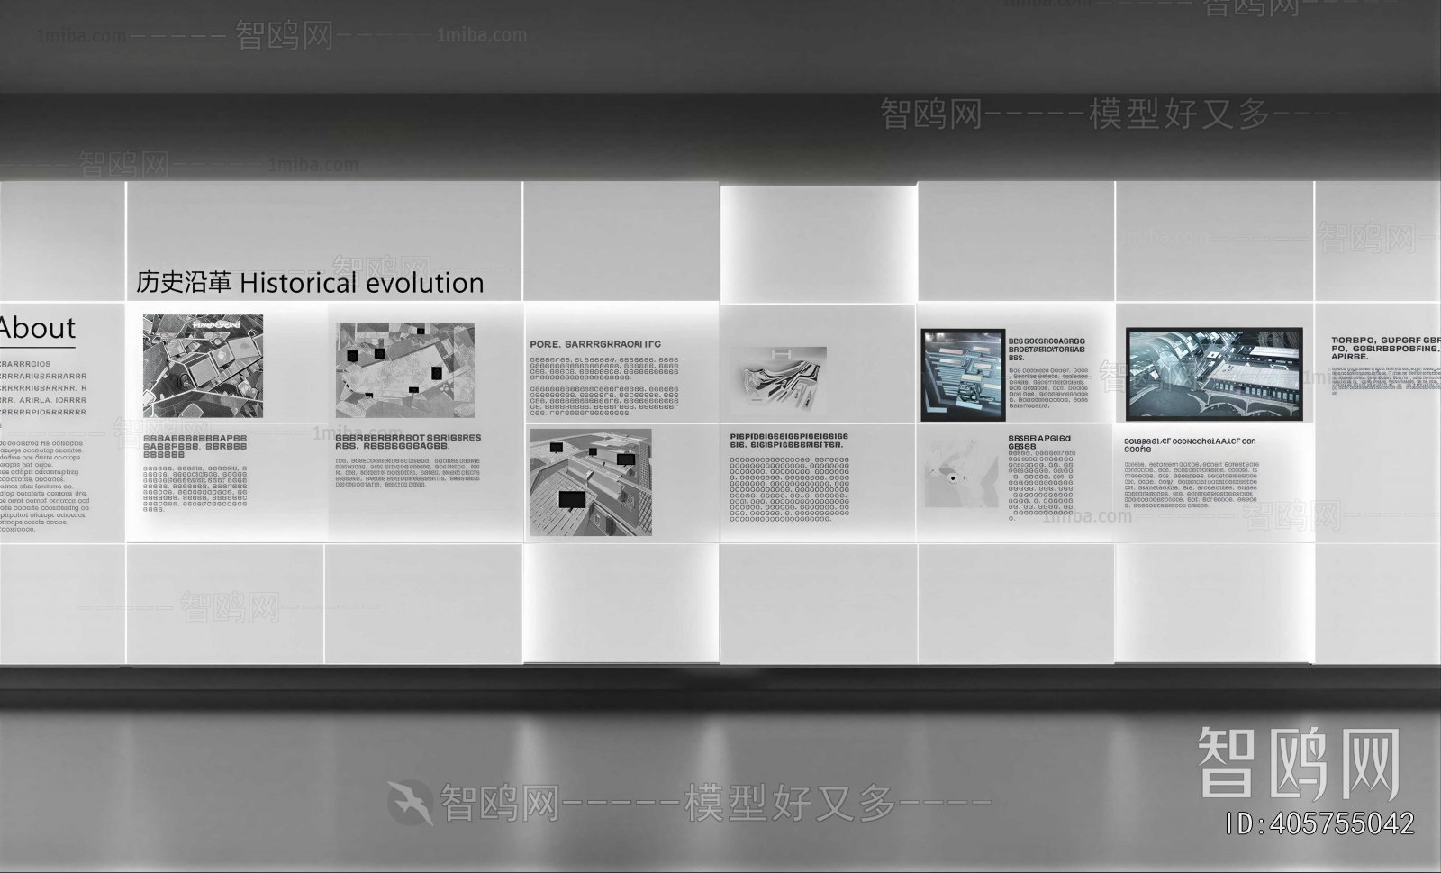This screenshot has height=873, width=1441.
Task: Open the About heading tab
Action: (x=38, y=328)
